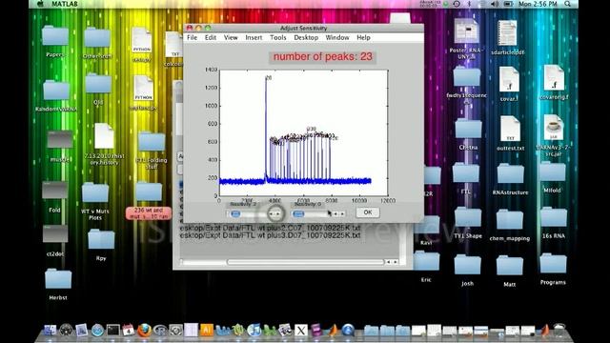This screenshot has width=610, height=343.
Task: Open the View menu in Adjust Sensitivity window
Action: [x=231, y=37]
